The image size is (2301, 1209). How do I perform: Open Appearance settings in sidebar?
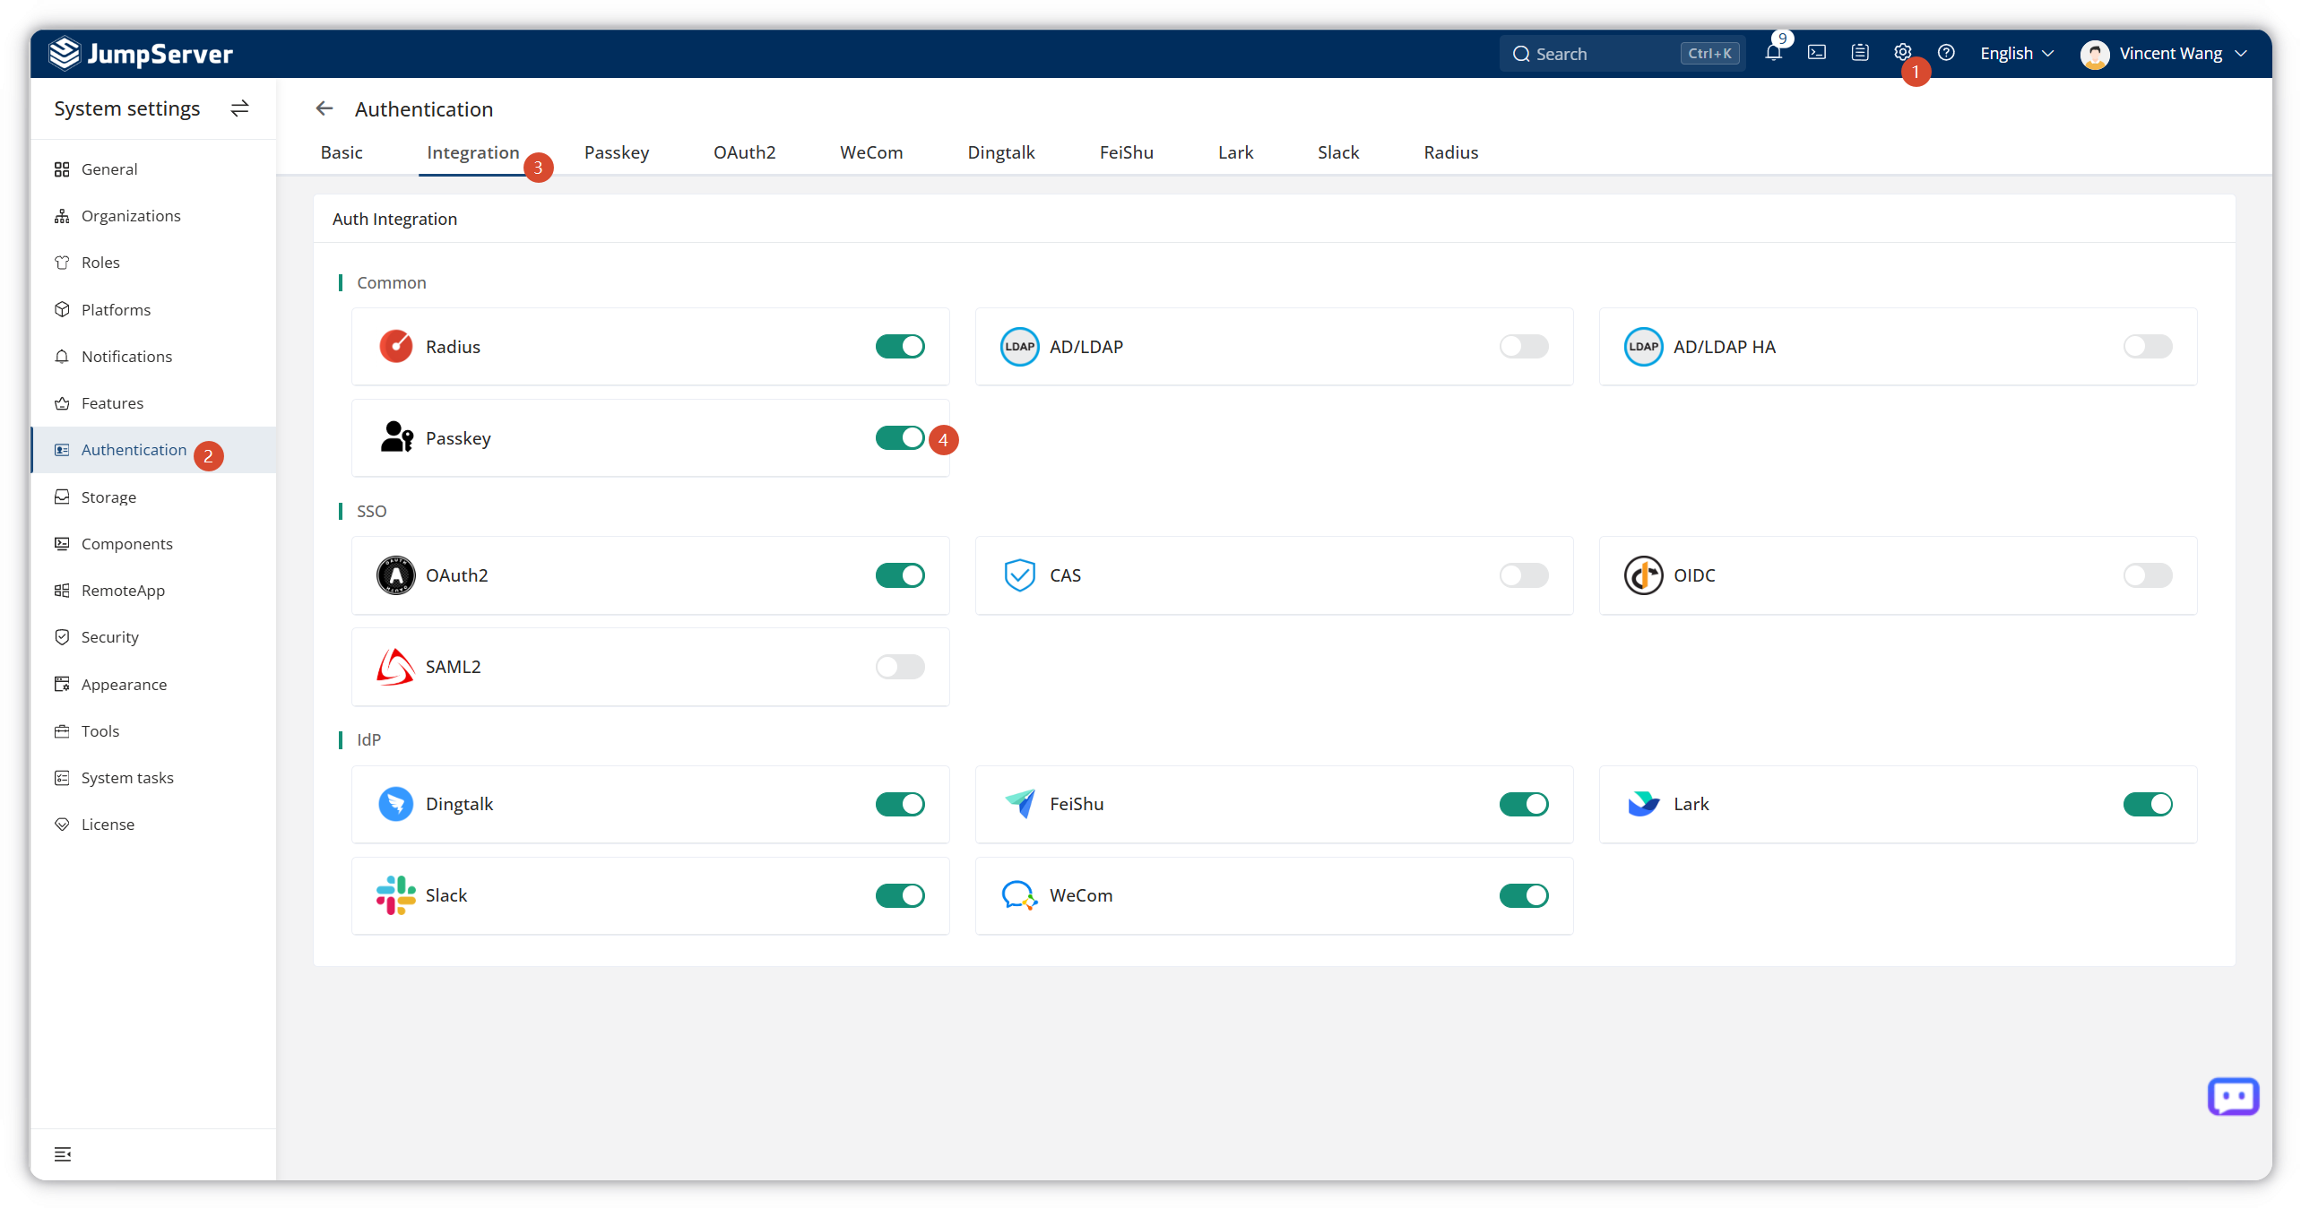(153, 685)
